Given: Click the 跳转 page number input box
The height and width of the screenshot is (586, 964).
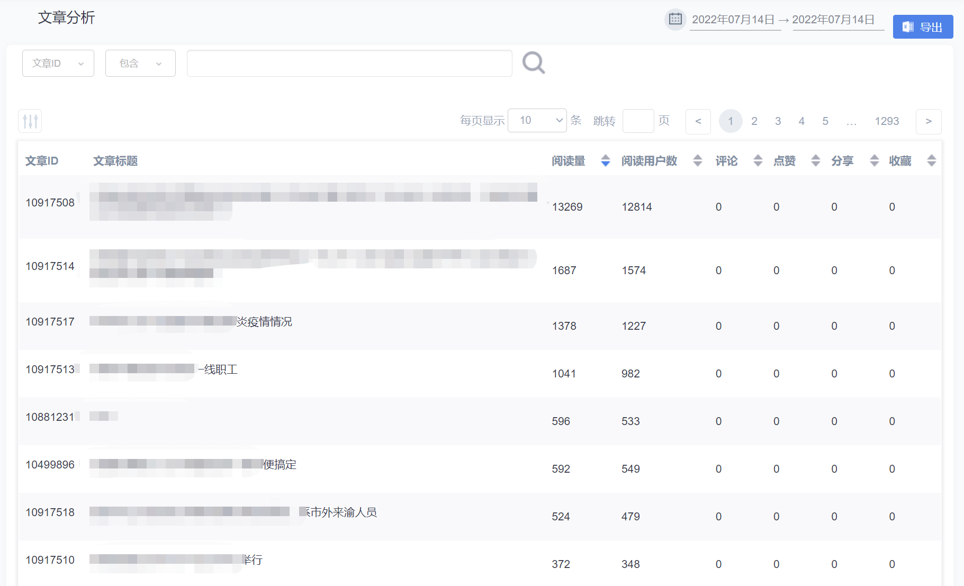Looking at the screenshot, I should click(638, 121).
